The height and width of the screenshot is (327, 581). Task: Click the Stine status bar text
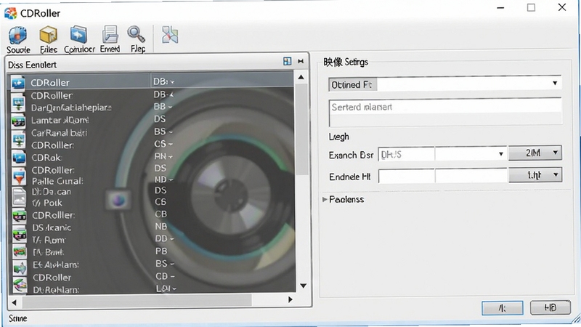click(17, 318)
